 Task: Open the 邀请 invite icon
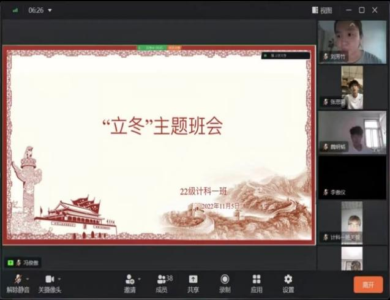click(129, 283)
